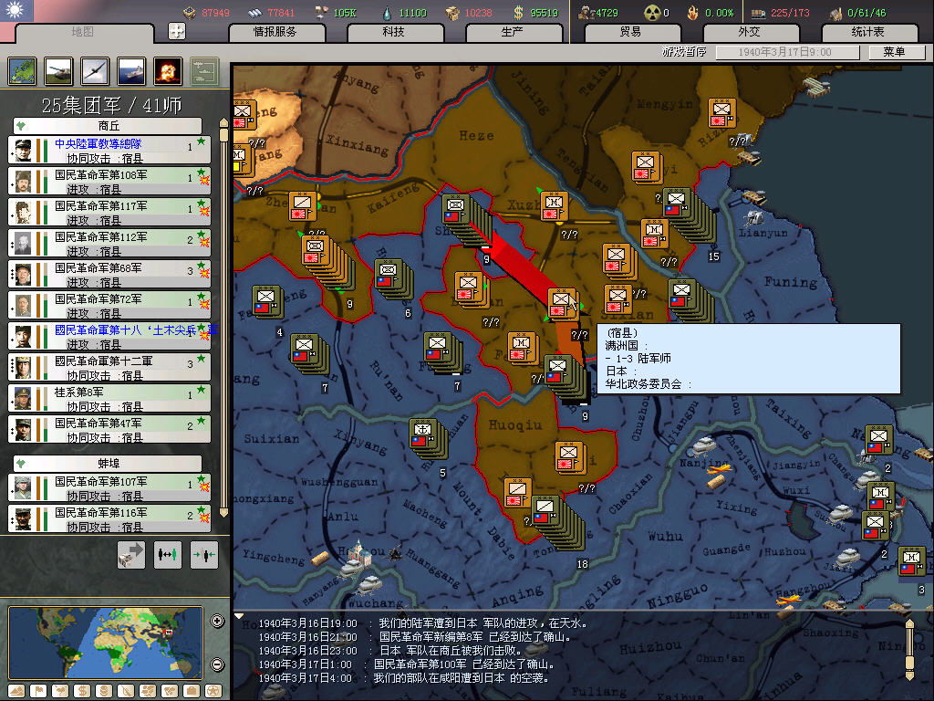Select Chinese naval stack marked 5

pos(423,434)
